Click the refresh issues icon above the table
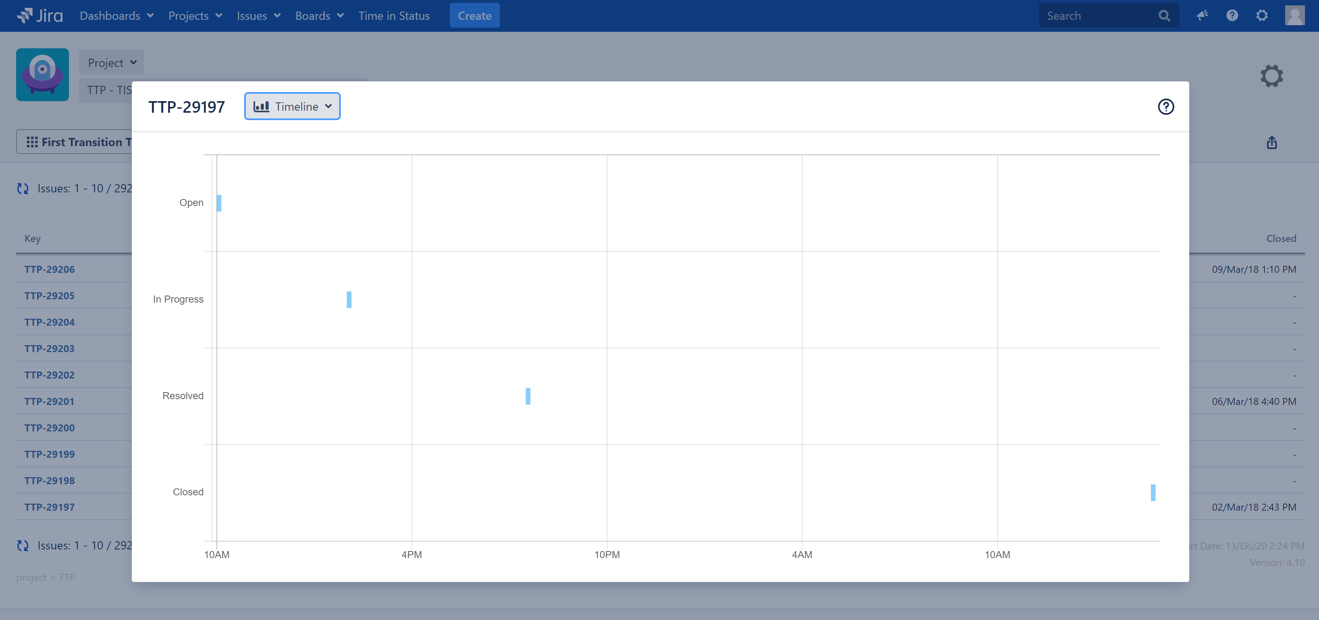 tap(23, 188)
